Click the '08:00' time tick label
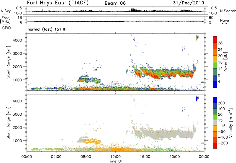Screen dimensions: 236x163 (86, 157)
